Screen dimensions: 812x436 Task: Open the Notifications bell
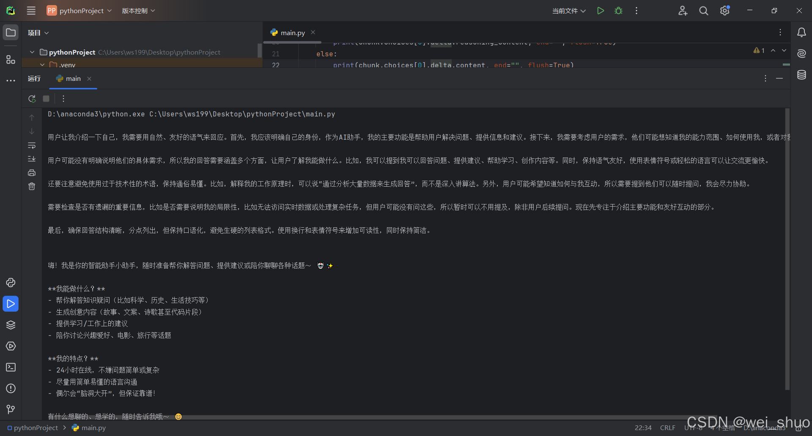coord(801,33)
